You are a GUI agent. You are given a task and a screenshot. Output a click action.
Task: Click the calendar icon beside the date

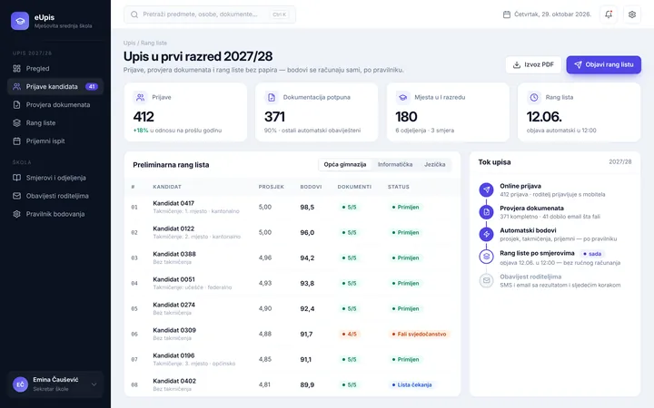point(507,15)
